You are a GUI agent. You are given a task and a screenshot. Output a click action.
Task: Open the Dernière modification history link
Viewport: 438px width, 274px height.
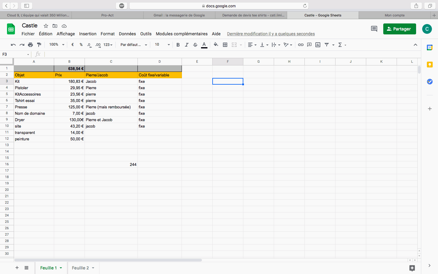click(x=271, y=34)
